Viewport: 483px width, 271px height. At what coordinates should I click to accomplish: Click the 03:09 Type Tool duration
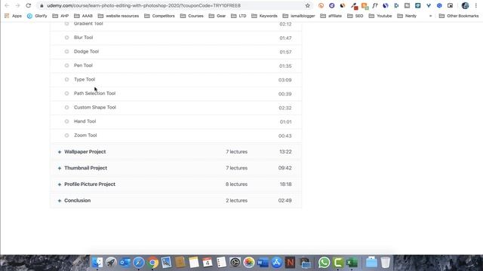(285, 80)
